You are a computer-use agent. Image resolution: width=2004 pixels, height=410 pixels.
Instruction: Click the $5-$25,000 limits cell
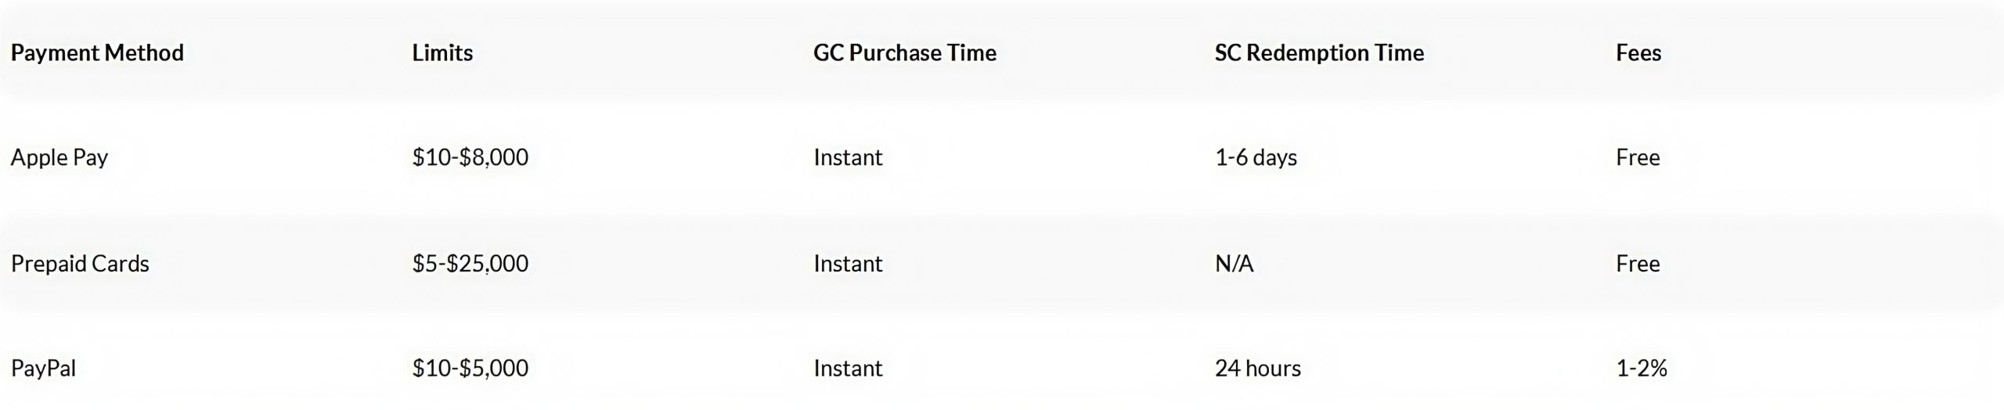point(470,264)
